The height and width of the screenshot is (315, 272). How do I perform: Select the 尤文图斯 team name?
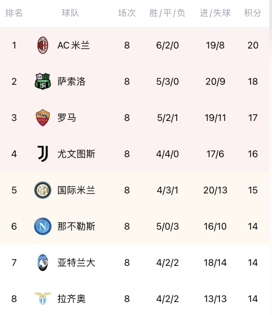pos(76,154)
